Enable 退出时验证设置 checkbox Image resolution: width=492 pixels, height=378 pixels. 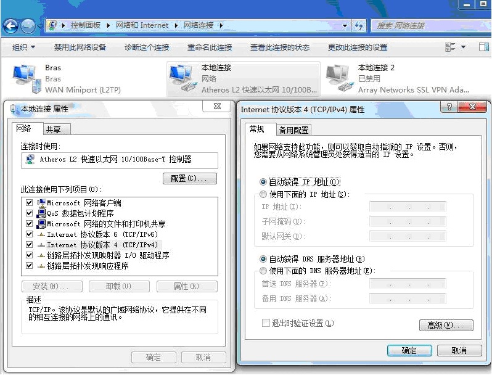(266, 323)
